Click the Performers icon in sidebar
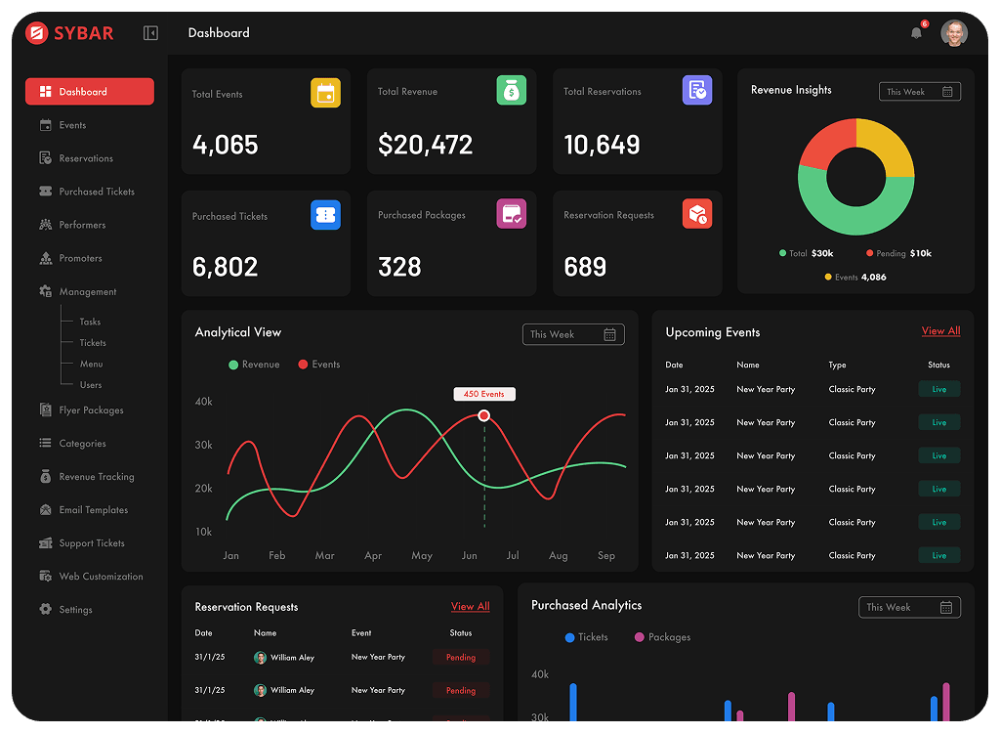The height and width of the screenshot is (733, 1000). (45, 225)
